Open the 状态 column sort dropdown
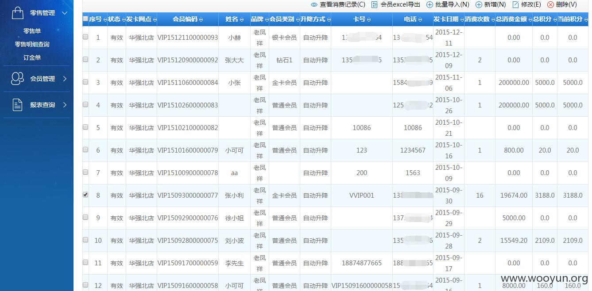This screenshot has width=592, height=291. [x=124, y=20]
